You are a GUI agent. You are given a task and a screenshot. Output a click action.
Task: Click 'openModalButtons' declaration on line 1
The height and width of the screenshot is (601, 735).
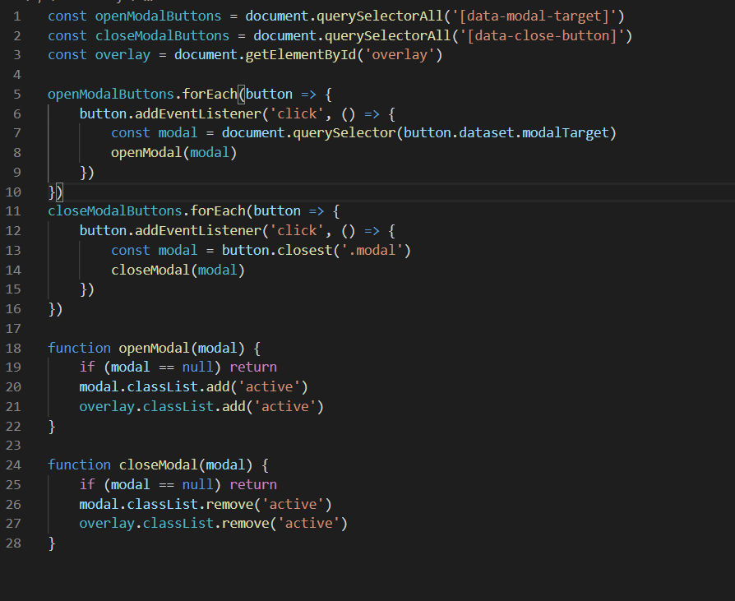tap(158, 16)
